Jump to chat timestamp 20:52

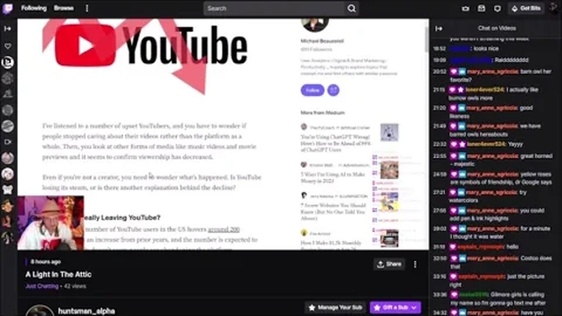pos(440,72)
